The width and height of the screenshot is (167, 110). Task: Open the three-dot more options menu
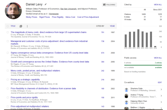click(x=27, y=26)
